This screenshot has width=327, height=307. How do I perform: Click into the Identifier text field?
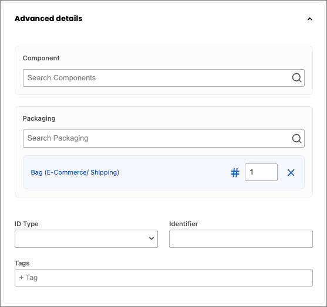click(x=241, y=238)
